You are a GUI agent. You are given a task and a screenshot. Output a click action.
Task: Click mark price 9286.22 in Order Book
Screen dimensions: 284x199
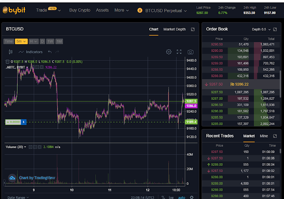(242, 84)
